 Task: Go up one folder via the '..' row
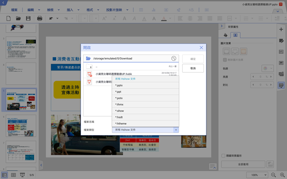point(131,67)
